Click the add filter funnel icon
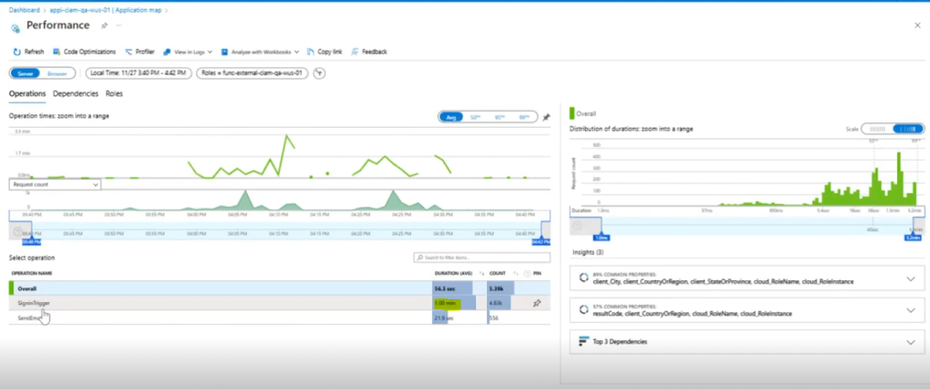930x389 pixels. (320, 73)
